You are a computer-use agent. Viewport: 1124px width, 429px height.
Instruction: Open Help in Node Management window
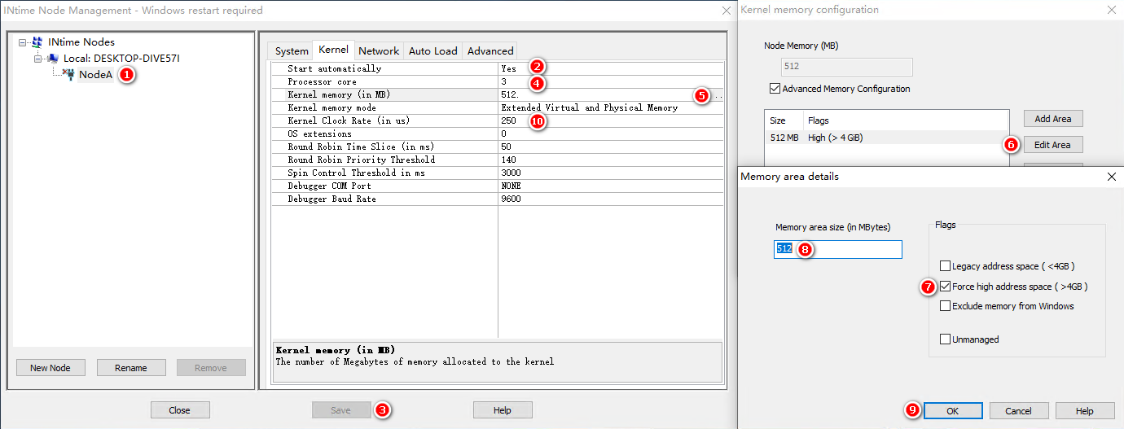[503, 410]
